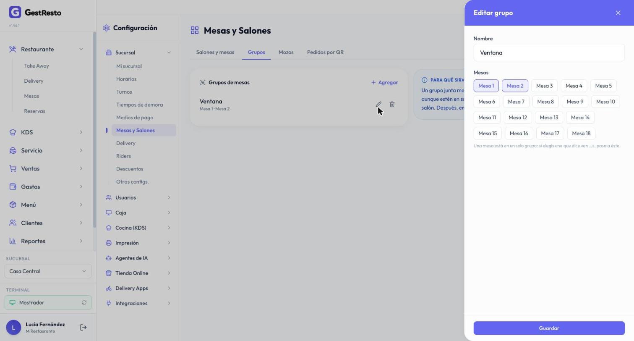Switch to Salones y mesas tab
Screen dimensions: 634x341
coord(215,52)
